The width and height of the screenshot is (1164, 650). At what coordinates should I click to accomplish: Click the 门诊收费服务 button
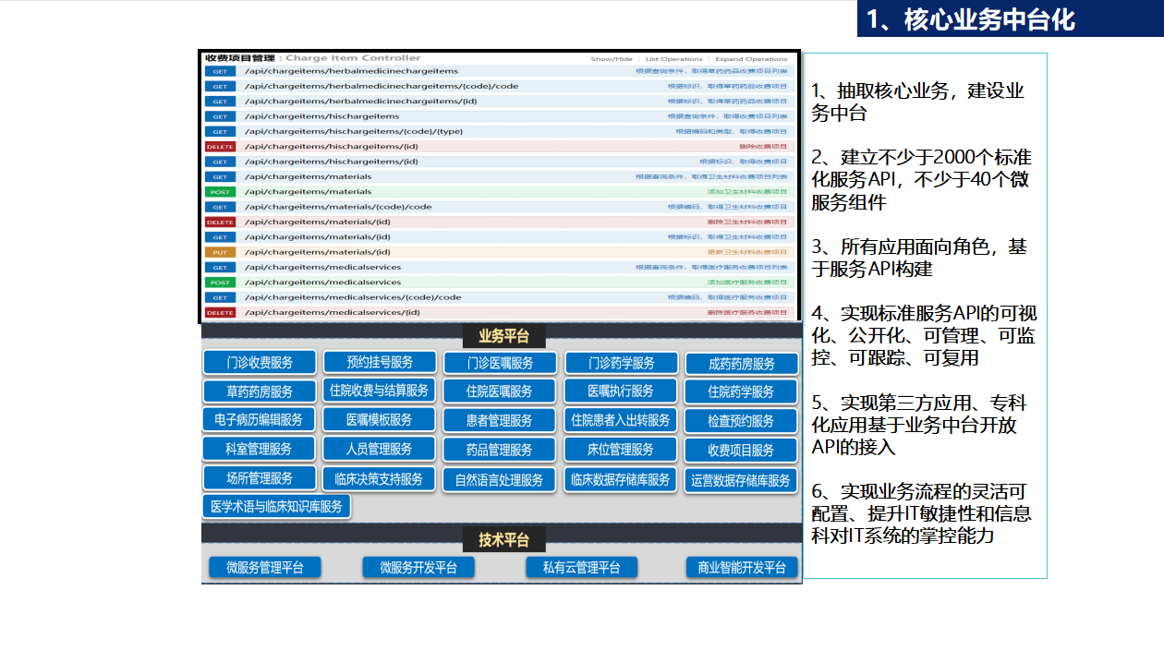(260, 363)
